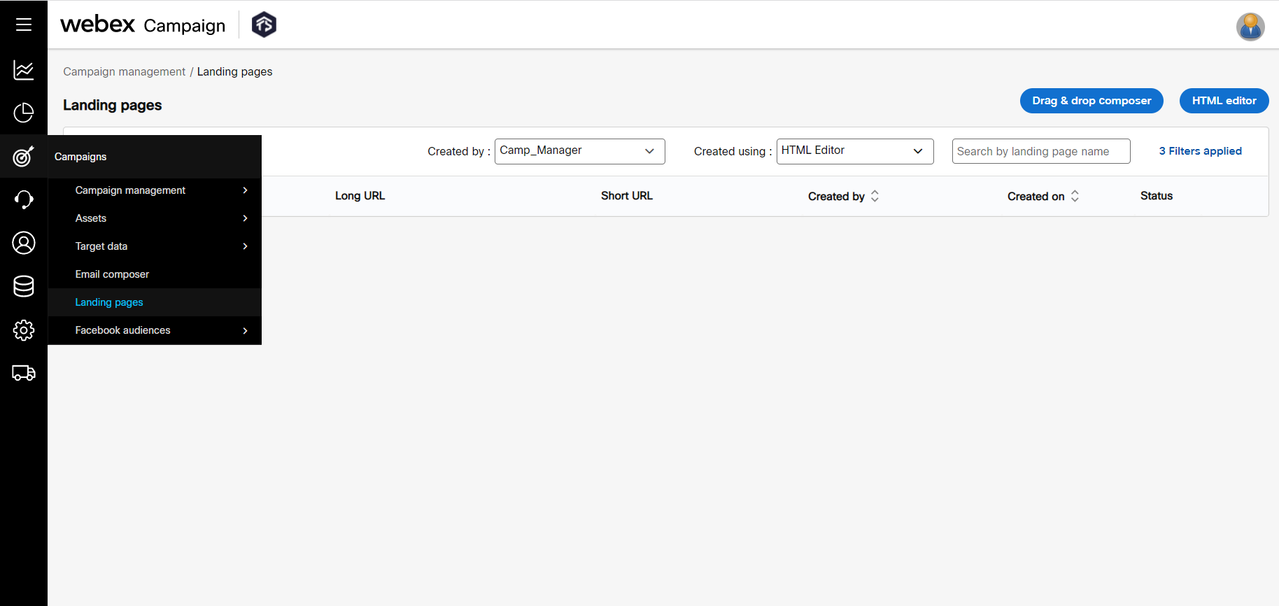Open the Created by Camp_Manager dropdown
This screenshot has width=1279, height=606.
[x=579, y=151]
